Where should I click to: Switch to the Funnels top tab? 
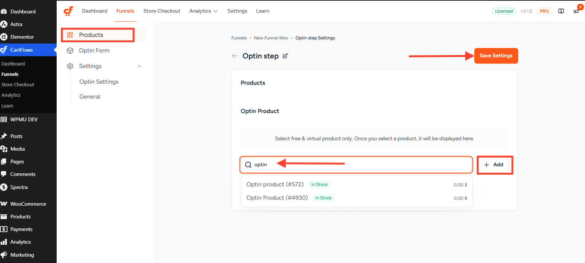point(125,11)
